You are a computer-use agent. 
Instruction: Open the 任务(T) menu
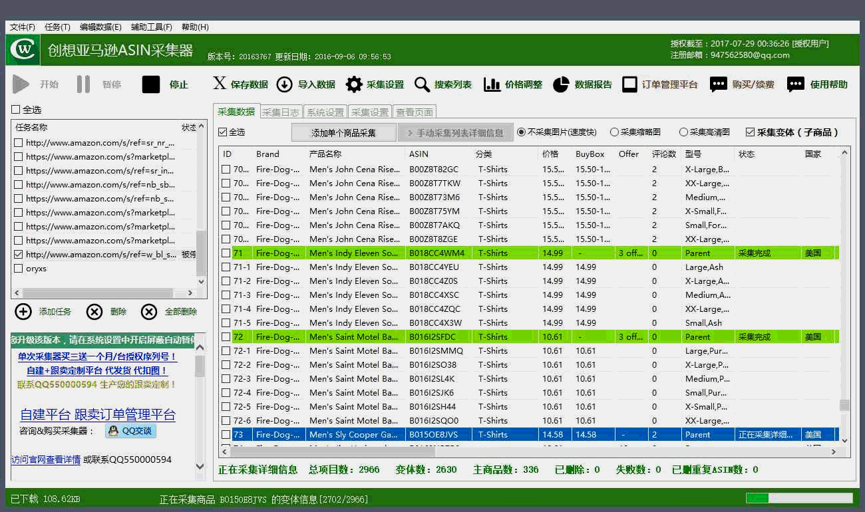coord(57,27)
